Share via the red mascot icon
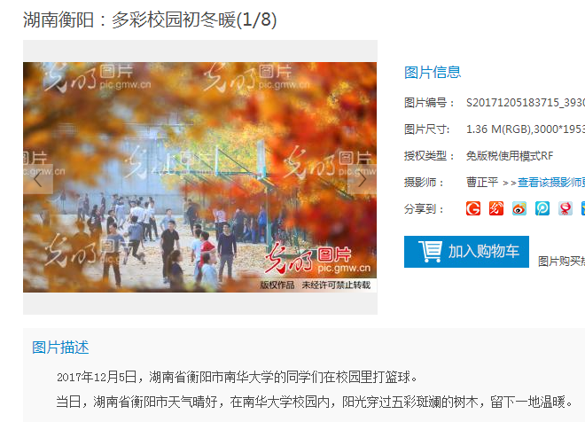 click(565, 208)
